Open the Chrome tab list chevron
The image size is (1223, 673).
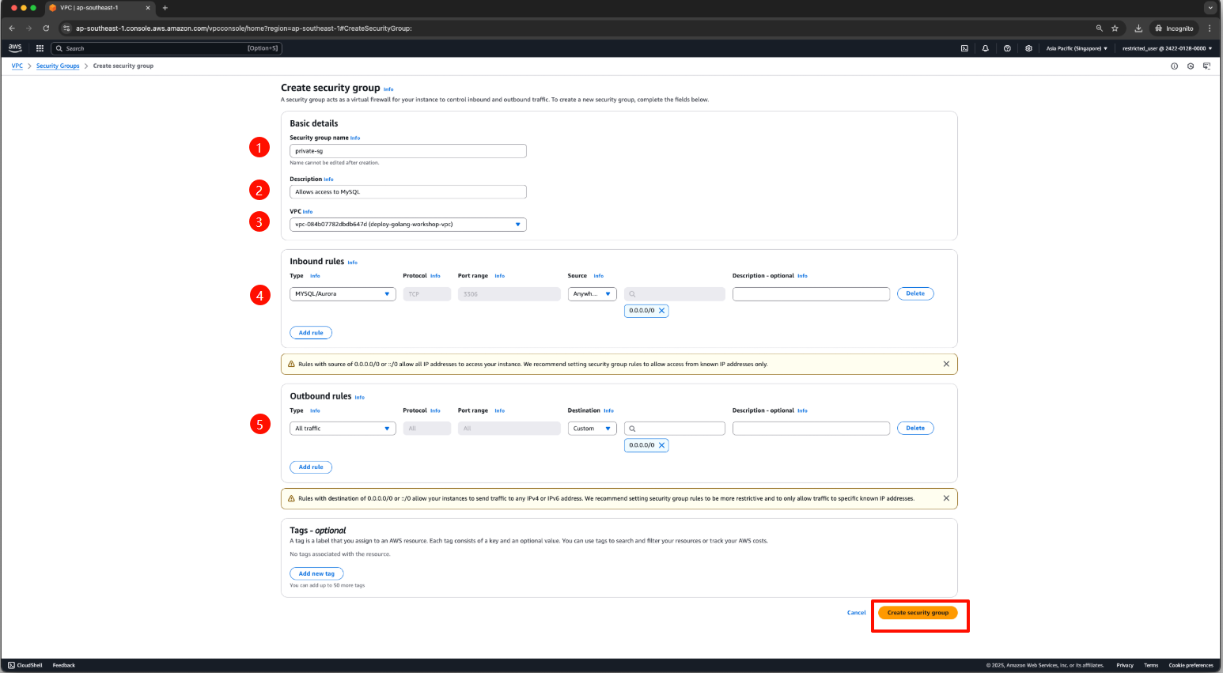click(1210, 8)
